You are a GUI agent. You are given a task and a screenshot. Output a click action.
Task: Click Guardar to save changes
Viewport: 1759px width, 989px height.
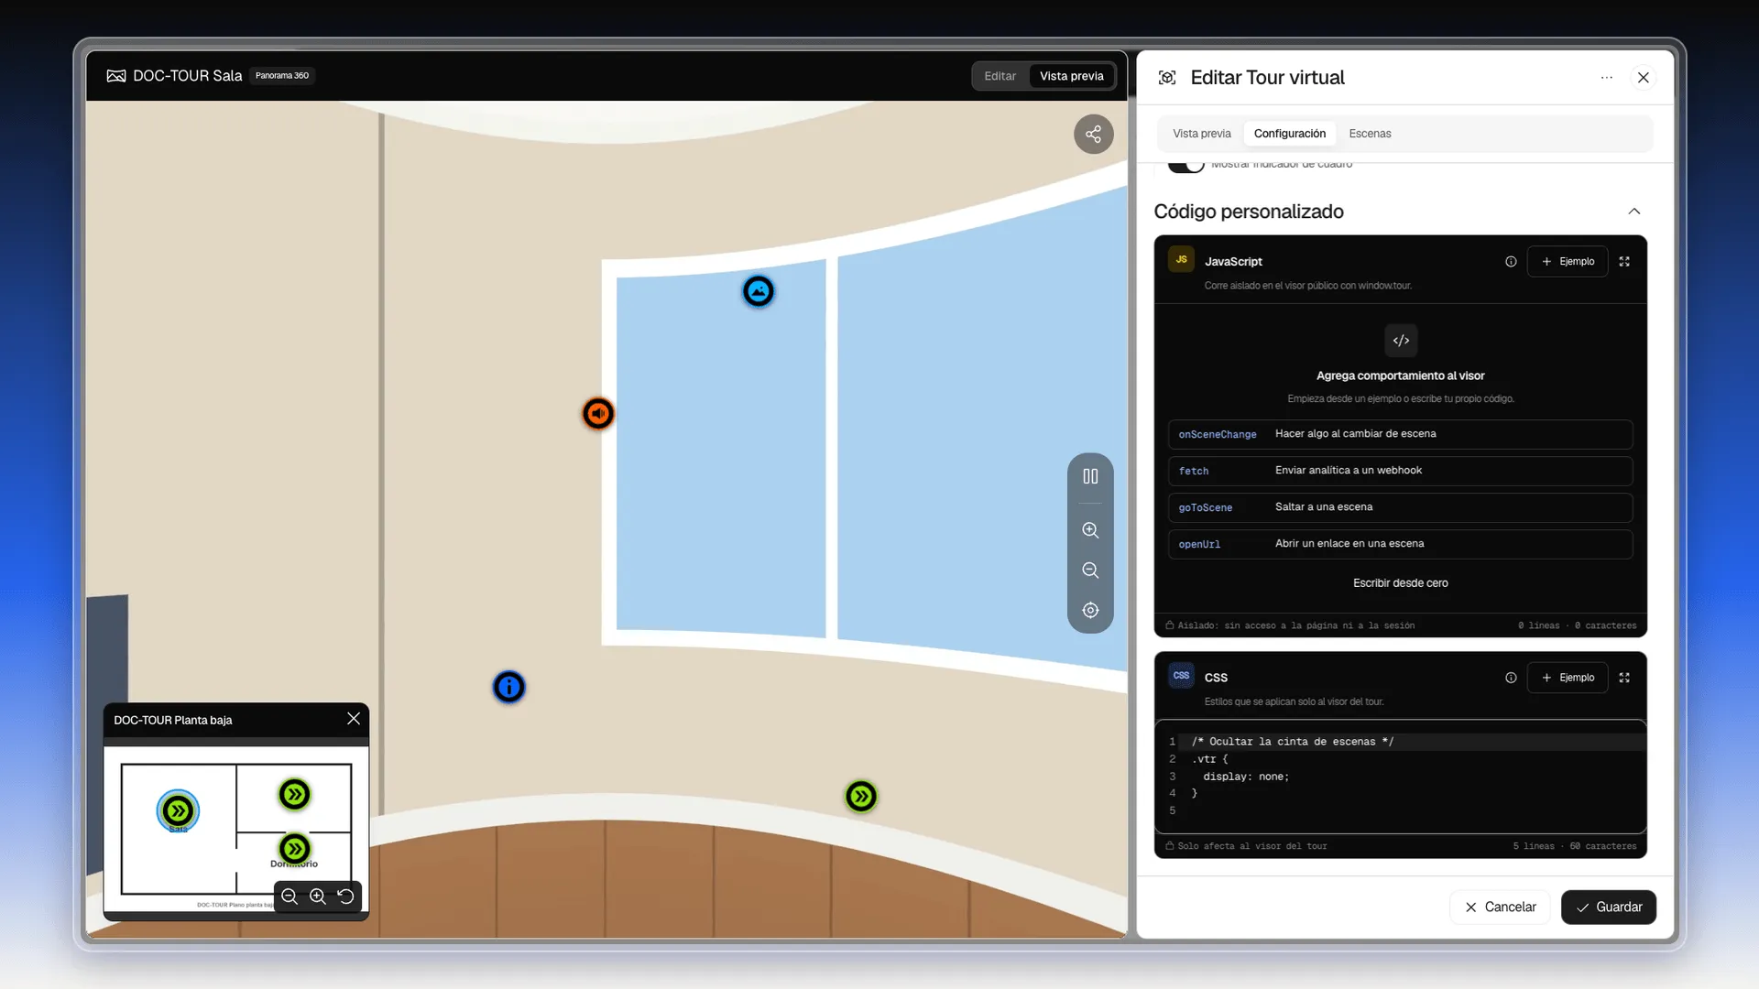coord(1608,907)
